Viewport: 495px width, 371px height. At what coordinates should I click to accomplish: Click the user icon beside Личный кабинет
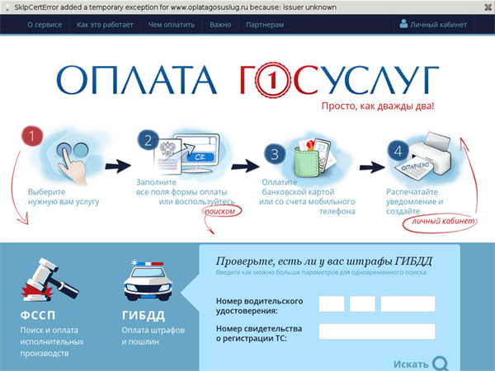coord(403,25)
